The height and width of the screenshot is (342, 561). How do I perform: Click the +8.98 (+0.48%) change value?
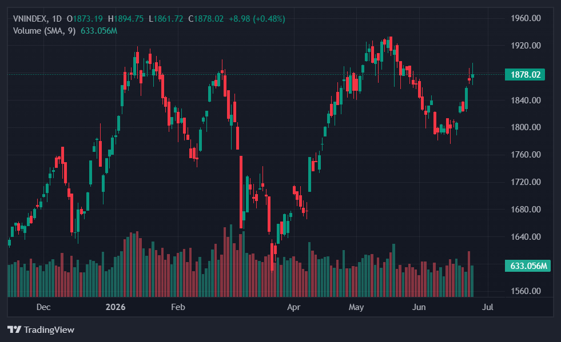pyautogui.click(x=257, y=19)
